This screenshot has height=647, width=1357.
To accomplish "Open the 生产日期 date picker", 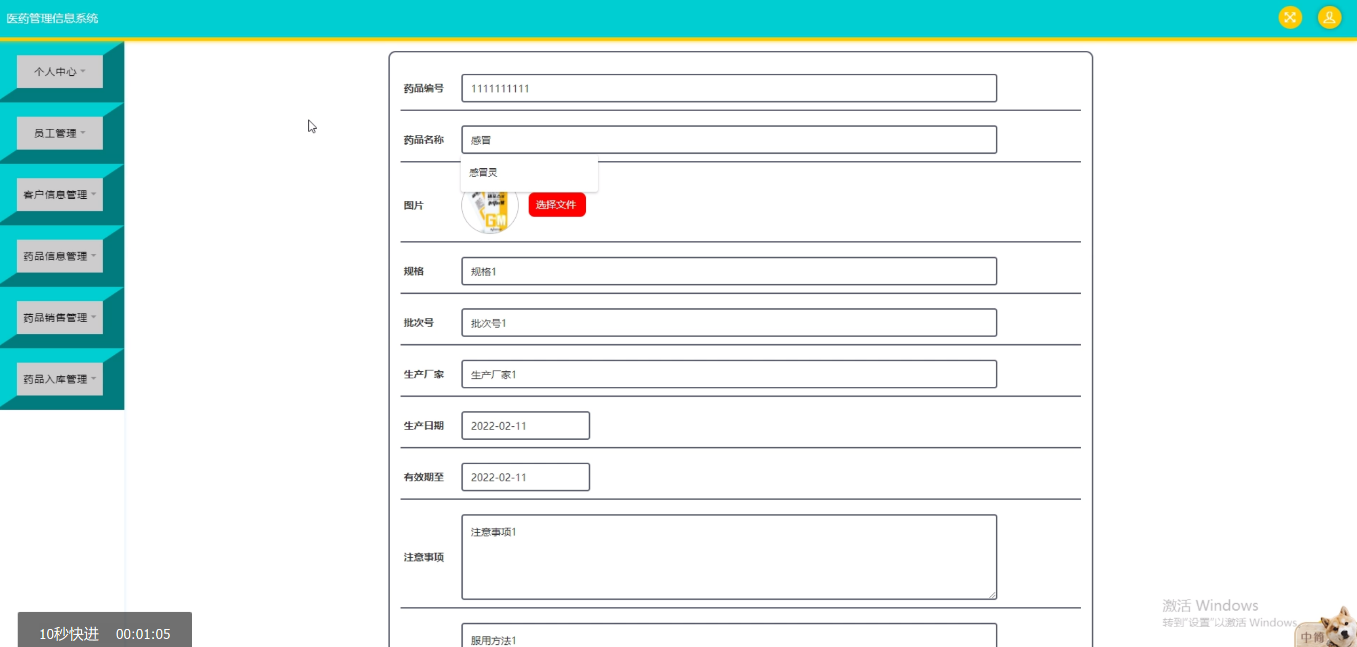I will point(525,426).
